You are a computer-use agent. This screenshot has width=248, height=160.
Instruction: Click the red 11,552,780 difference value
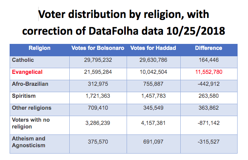pos(208,72)
